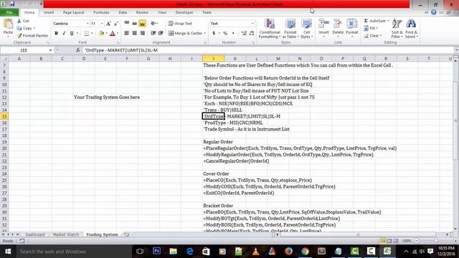Increase font size with the large A icon

[108, 24]
